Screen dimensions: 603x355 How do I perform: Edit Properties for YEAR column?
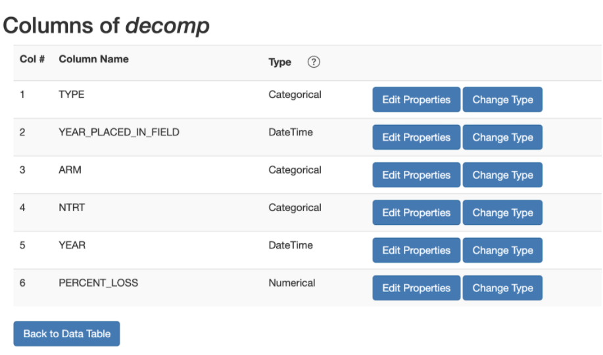point(416,250)
